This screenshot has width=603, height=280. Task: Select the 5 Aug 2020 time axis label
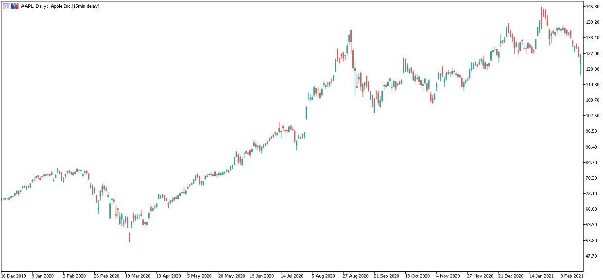[x=324, y=276]
